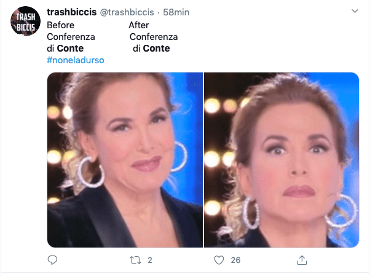Open the share tweet upload icon
Viewport: 370px width, 277px height.
pos(302,260)
